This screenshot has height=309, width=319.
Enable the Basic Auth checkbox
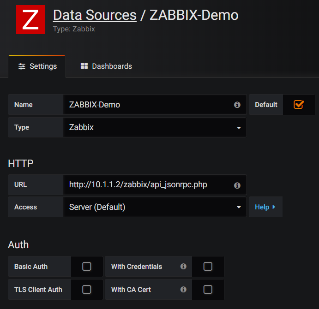[87, 266]
